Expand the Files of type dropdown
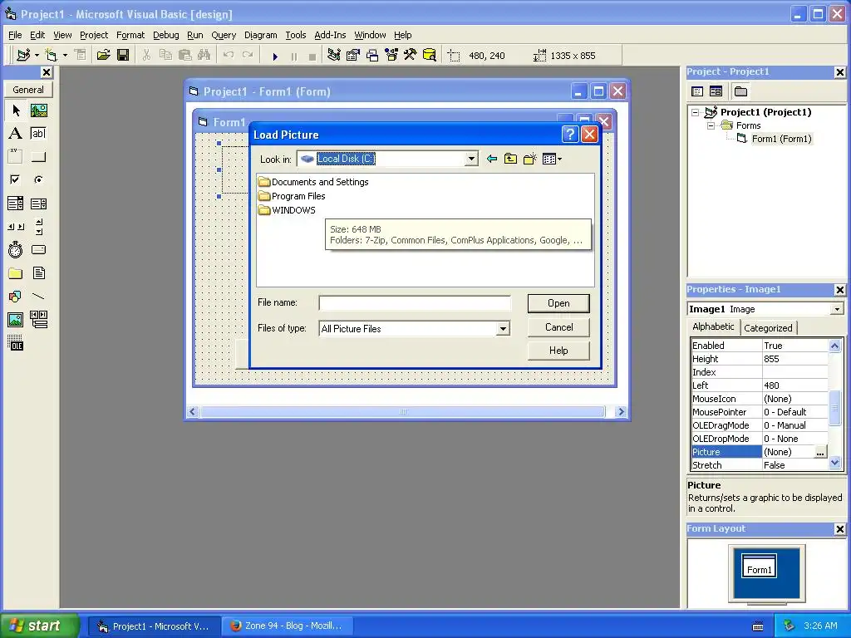Screen dimensions: 851x638 tap(503, 329)
